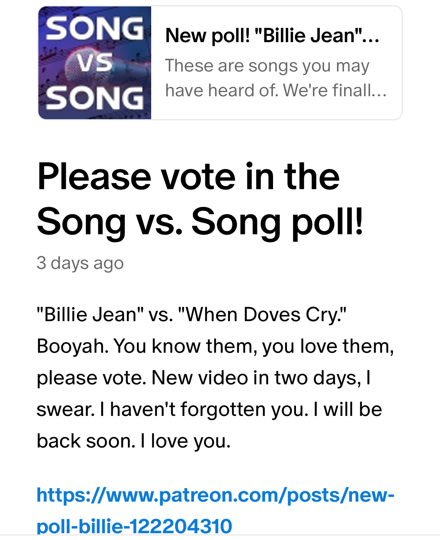Click the bottom SONG word in the logo
The height and width of the screenshot is (540, 440).
94,97
